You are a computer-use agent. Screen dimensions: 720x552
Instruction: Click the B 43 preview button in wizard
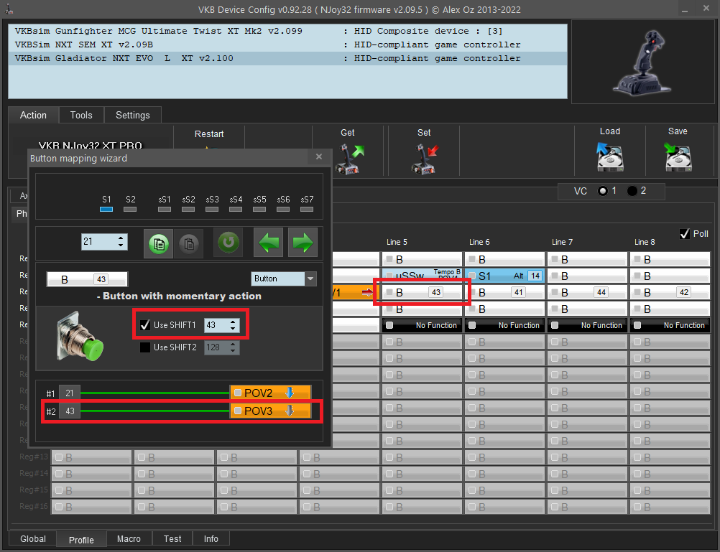87,279
